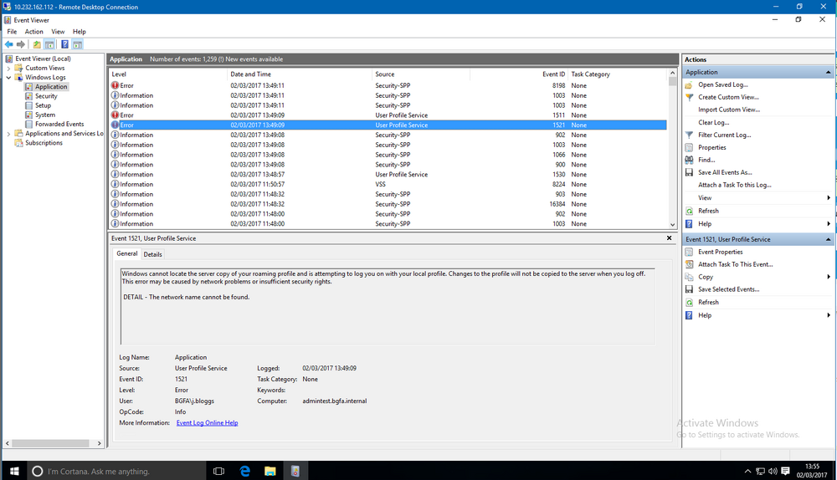
Task: Open the File menu
Action: (x=12, y=32)
